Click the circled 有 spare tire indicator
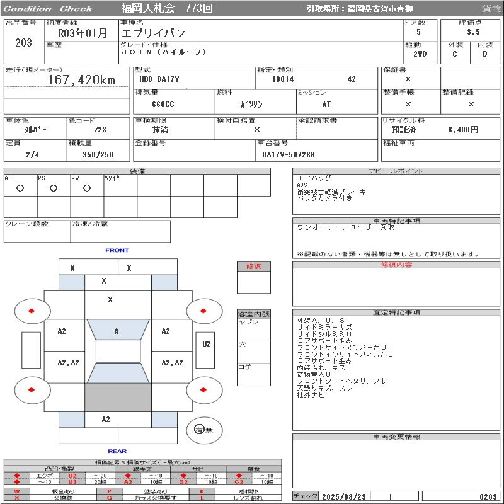Screen dimensions: 504x504 coord(199,429)
